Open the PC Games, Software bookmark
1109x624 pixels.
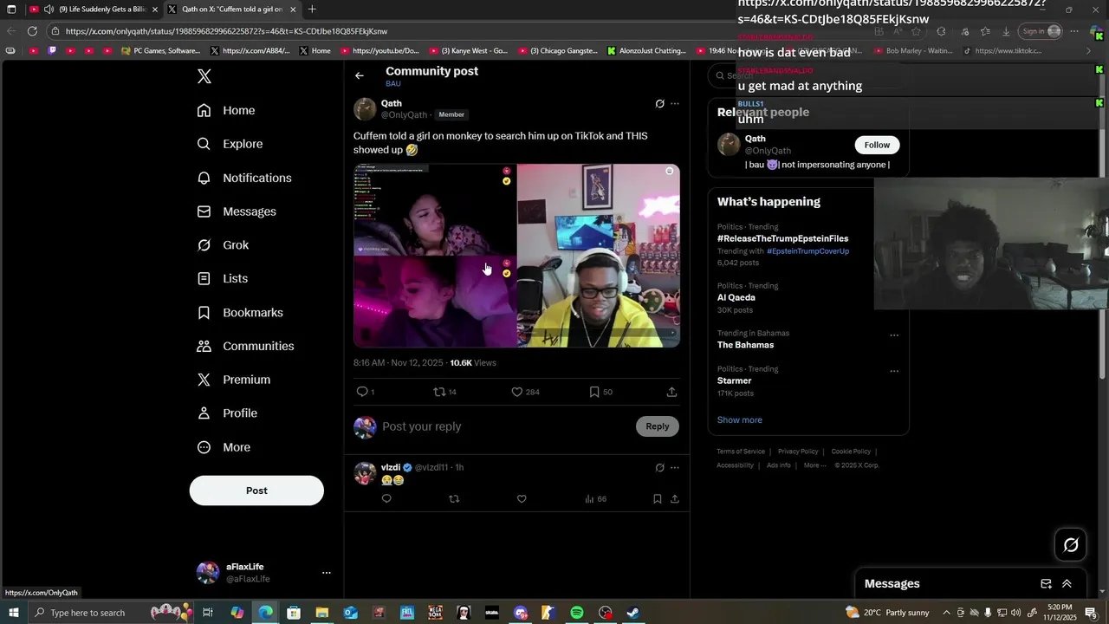coord(161,51)
